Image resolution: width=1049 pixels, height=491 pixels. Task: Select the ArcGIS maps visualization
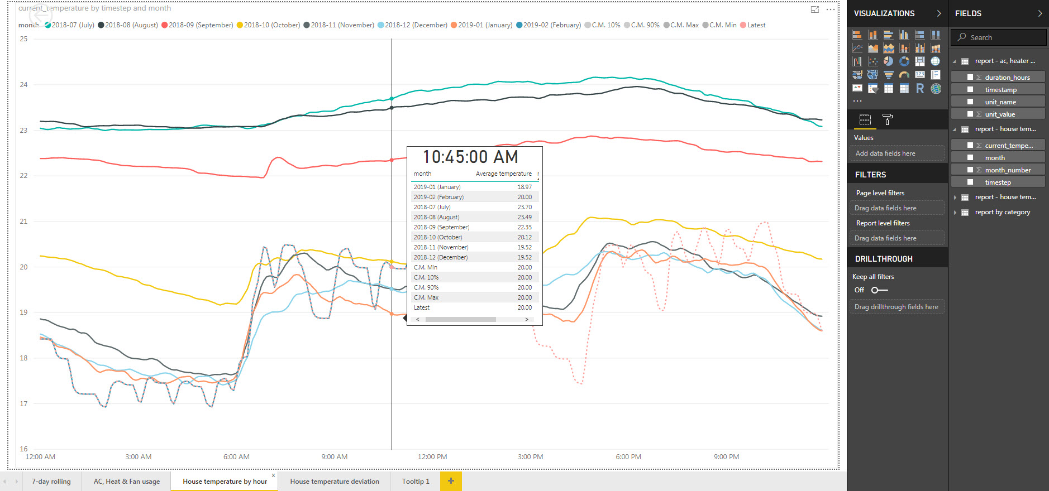click(x=935, y=88)
